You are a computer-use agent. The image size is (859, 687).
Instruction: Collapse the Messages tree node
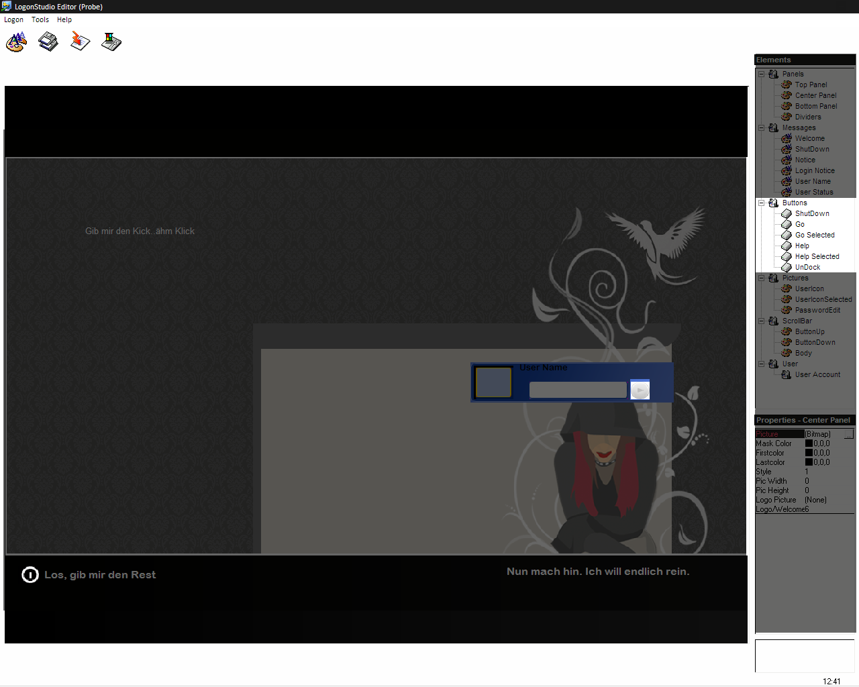(762, 127)
